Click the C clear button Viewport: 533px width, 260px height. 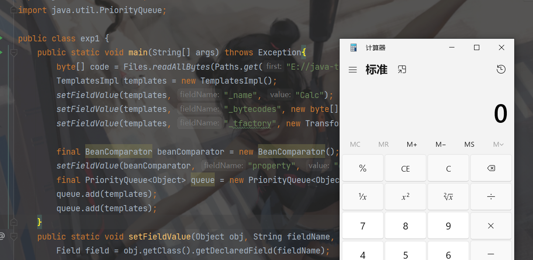click(448, 168)
